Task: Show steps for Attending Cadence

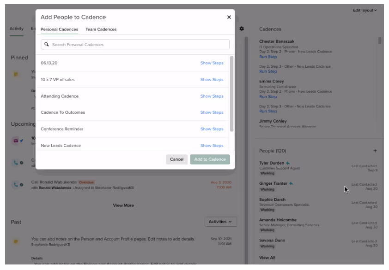Action: [212, 96]
